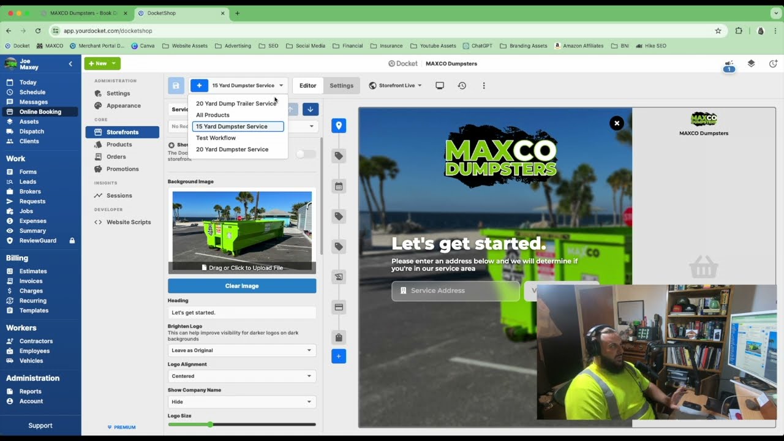
Task: Choose 20 Yard Dump Trailer Service option
Action: click(x=236, y=104)
